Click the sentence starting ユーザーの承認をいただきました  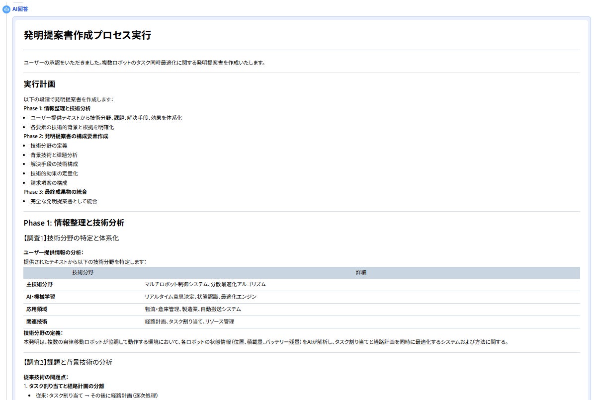[144, 63]
